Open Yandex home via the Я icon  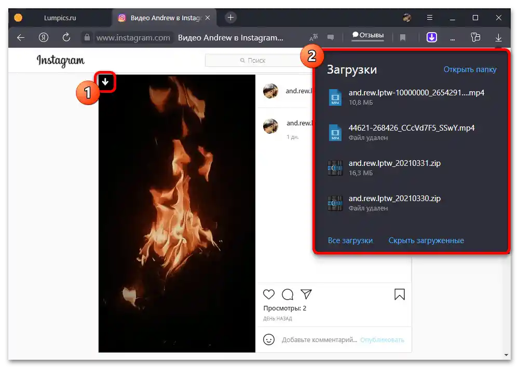(44, 37)
